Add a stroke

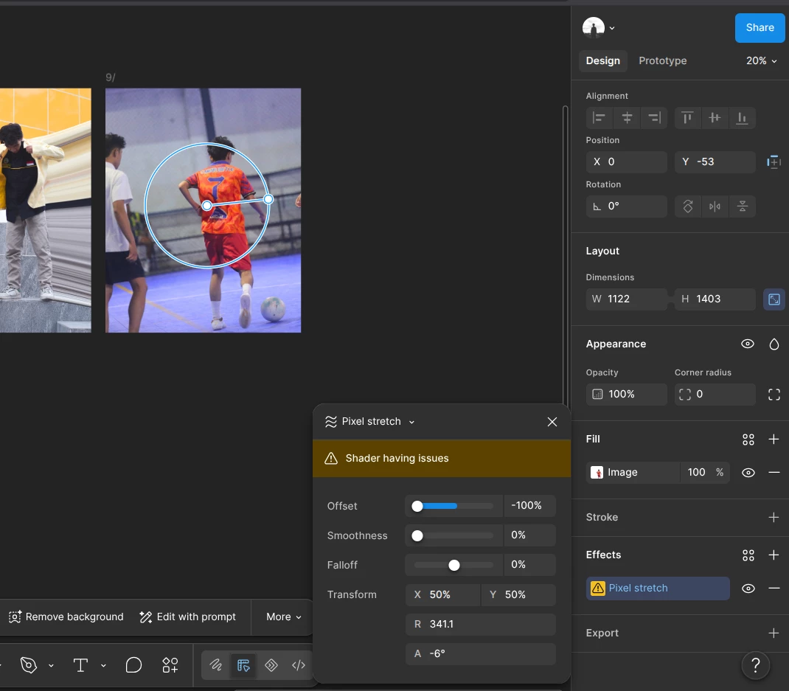(x=774, y=518)
